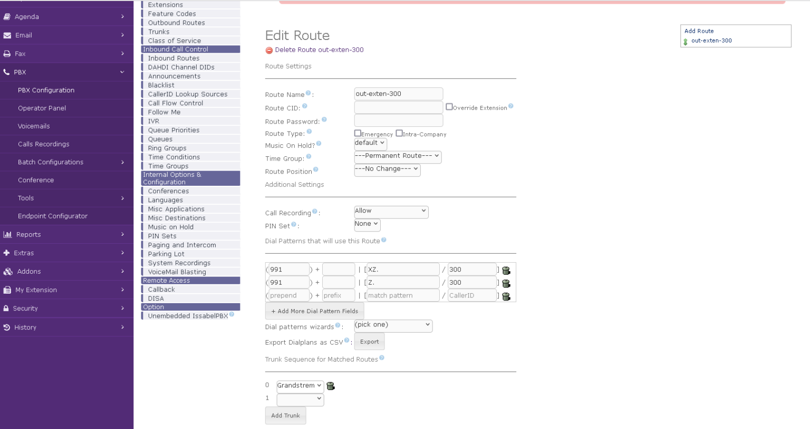Screen dimensions: 810x429
Task: Open Outbound Routes in the PBX menu
Action: (176, 23)
